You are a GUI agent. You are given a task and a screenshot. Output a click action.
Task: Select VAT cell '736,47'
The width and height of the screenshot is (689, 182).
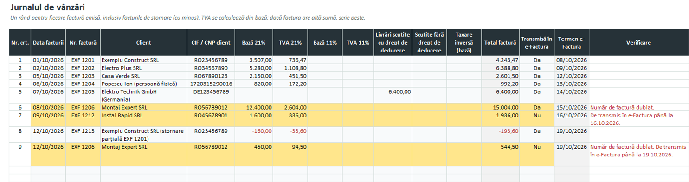290,60
